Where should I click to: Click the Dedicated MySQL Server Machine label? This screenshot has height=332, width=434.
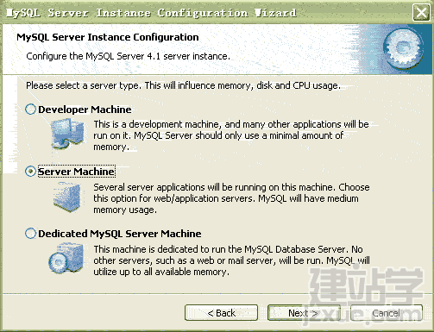[120, 234]
